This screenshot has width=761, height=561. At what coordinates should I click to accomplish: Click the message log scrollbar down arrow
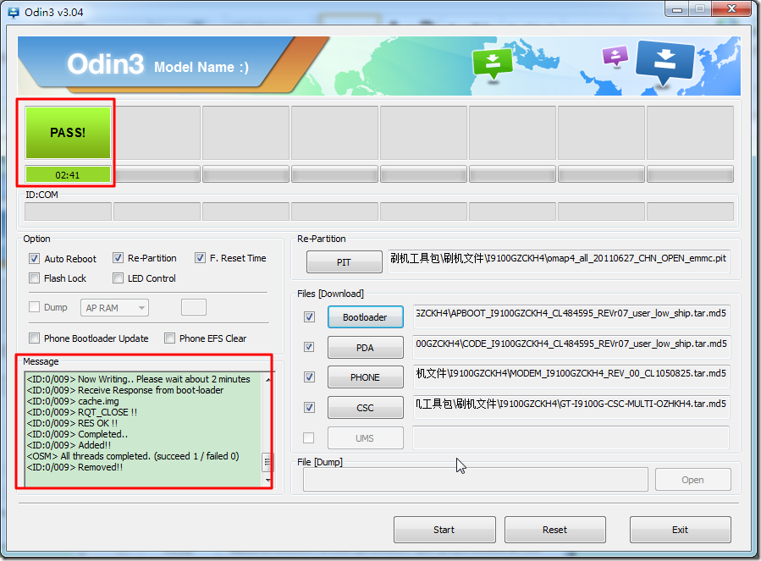pos(267,481)
